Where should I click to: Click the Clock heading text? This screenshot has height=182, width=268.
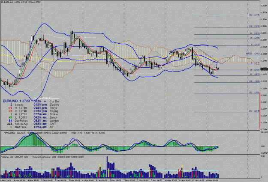(x=46, y=98)
